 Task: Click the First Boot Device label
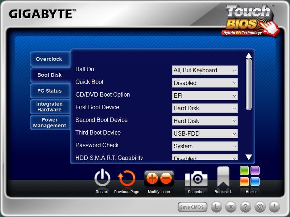(x=97, y=107)
